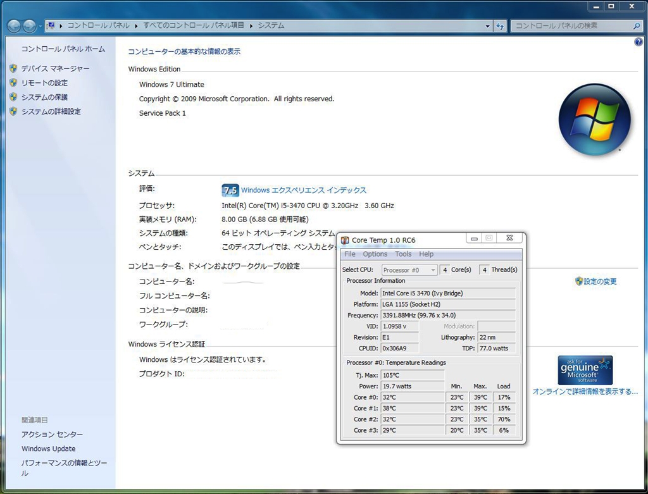Click Core #0 temperature 32°C

pos(413,397)
